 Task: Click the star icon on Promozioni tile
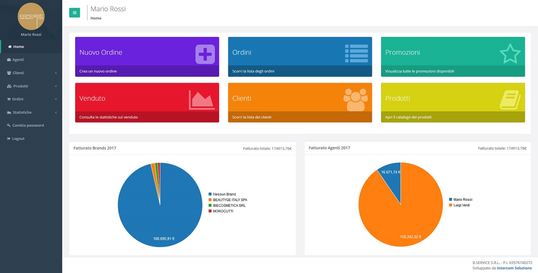point(510,54)
